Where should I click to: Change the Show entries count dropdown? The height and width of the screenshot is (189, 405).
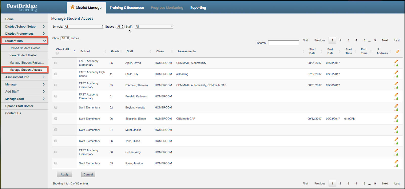click(x=65, y=38)
